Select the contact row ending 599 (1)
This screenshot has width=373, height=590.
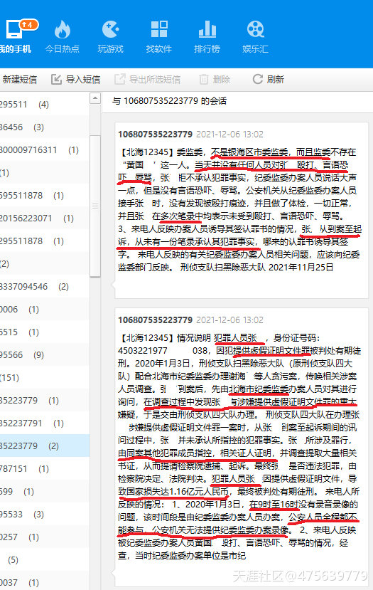coord(45,491)
